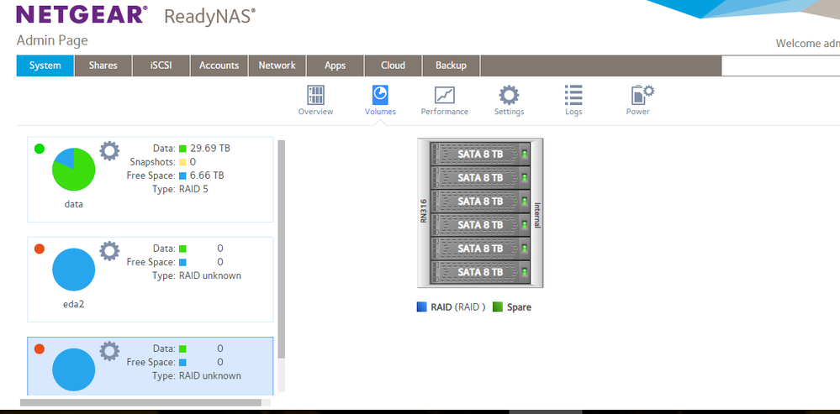Open the Performance graph icon

(444, 95)
